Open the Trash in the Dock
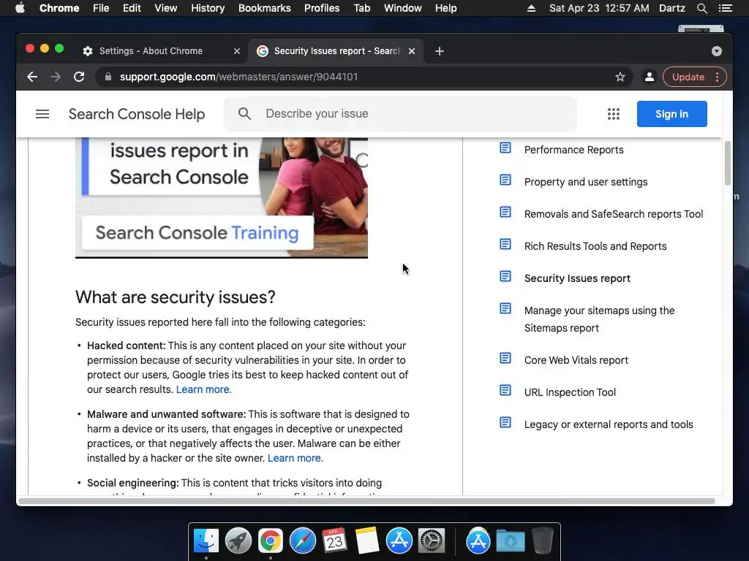The height and width of the screenshot is (561, 749). coord(542,541)
